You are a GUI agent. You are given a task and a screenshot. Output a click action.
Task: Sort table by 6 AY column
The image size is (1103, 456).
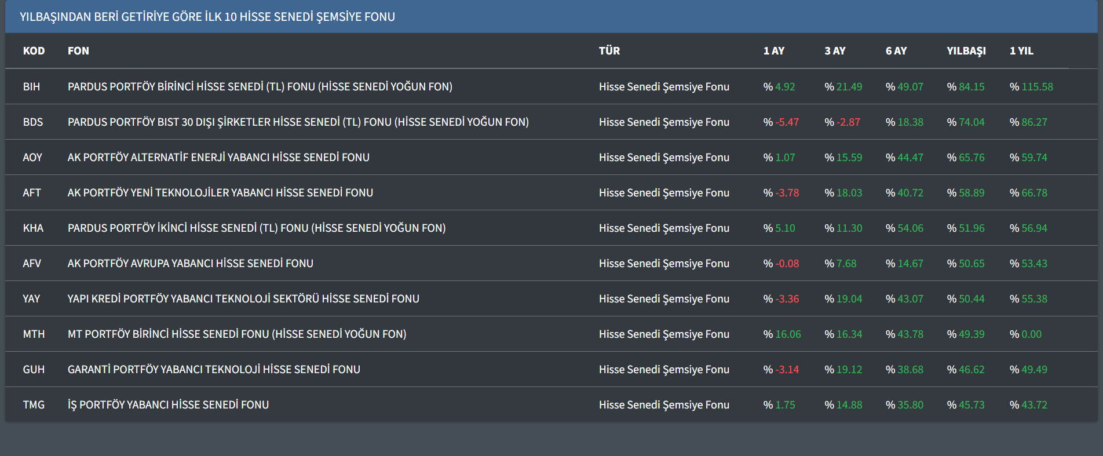[896, 51]
